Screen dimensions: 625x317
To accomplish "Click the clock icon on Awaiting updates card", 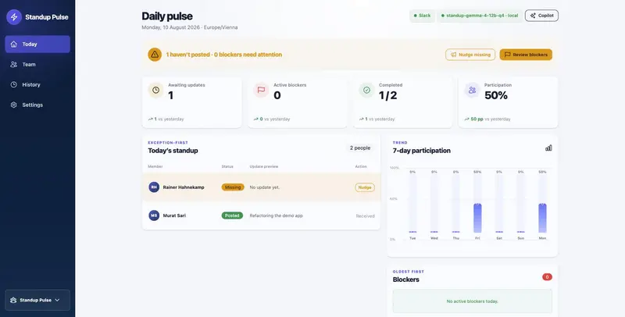I will (155, 91).
